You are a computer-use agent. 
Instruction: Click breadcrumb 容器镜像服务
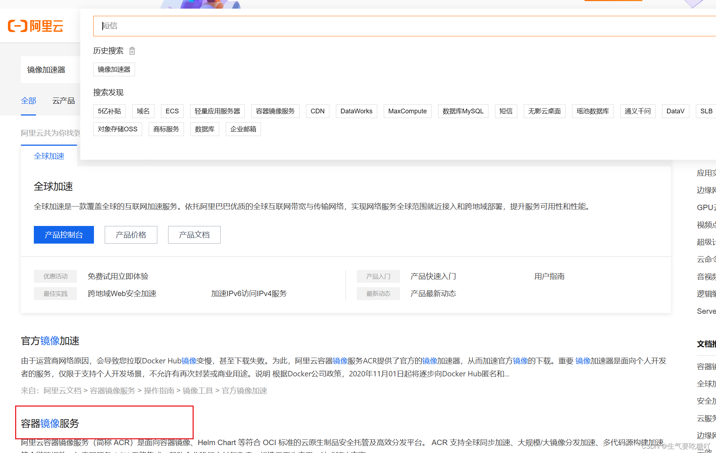pos(112,391)
